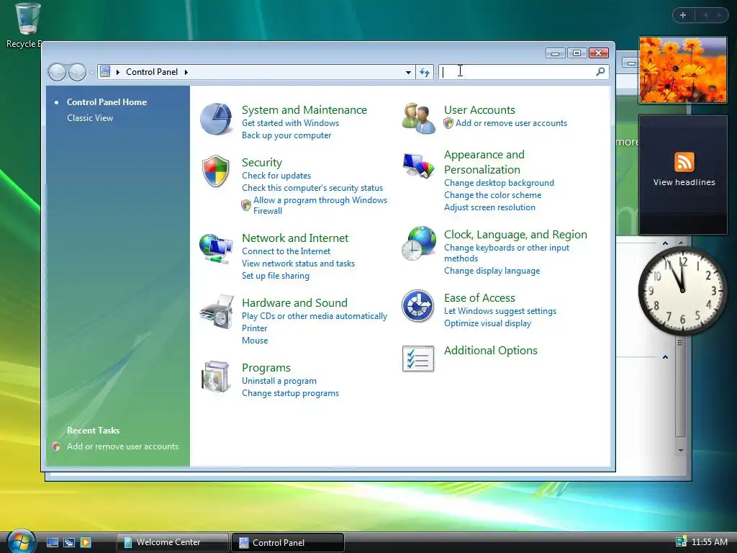This screenshot has height=553, width=737.
Task: Open Connect to the Internet link
Action: (x=286, y=251)
